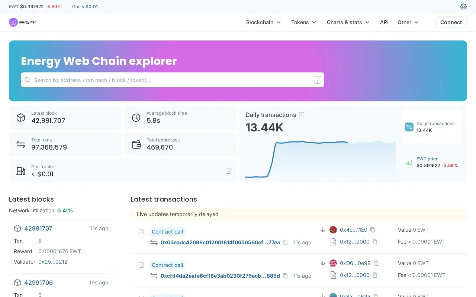Click info icon for transaction 0x03eadc...77ea
This screenshot has height=297, width=476.
[141, 232]
